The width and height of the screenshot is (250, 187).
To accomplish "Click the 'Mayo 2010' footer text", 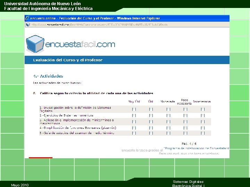I will [20, 185].
